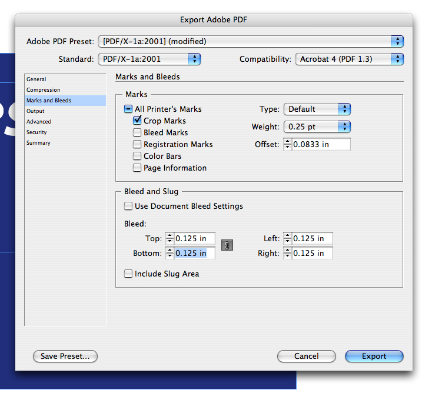The image size is (432, 393).
Task: Toggle the bleed link chain icon
Action: [x=227, y=245]
